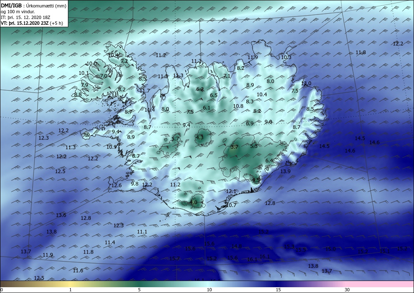Select the map value 9.8
414x293 pixels.
135,183
